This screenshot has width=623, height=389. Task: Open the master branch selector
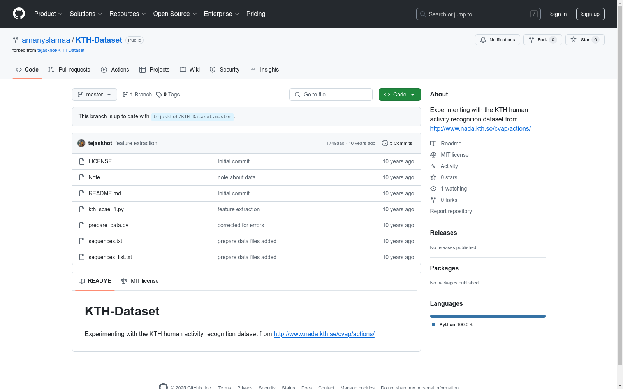tap(95, 95)
